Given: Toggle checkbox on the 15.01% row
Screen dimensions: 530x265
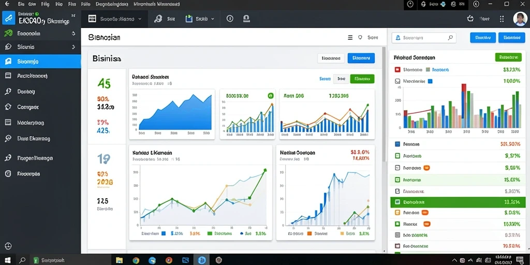Looking at the screenshot, I should (397, 180).
